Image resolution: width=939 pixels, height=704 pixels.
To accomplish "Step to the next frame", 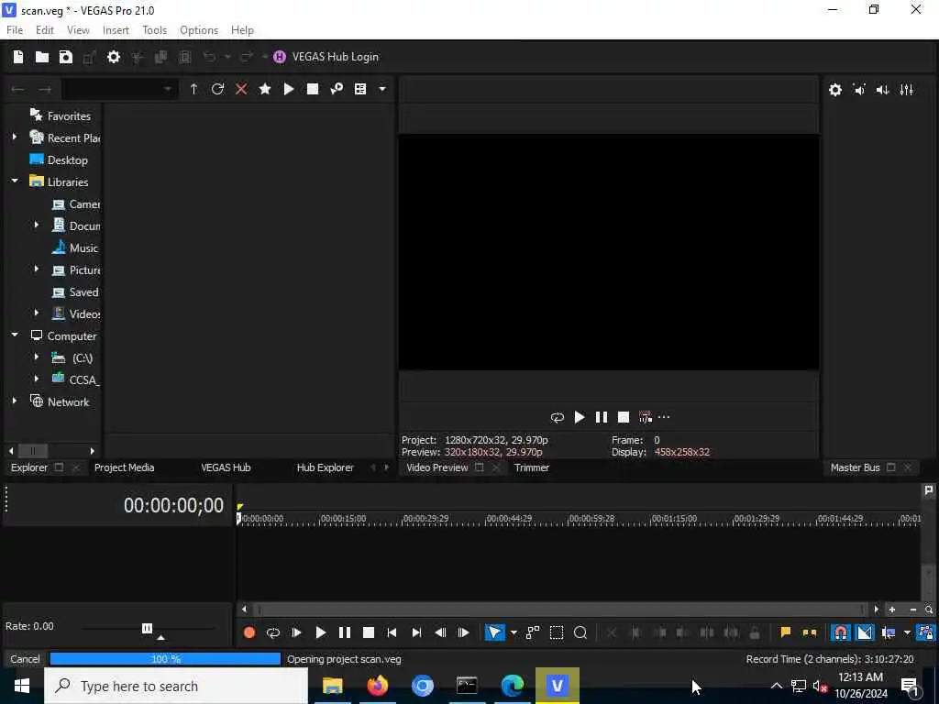I will [463, 632].
